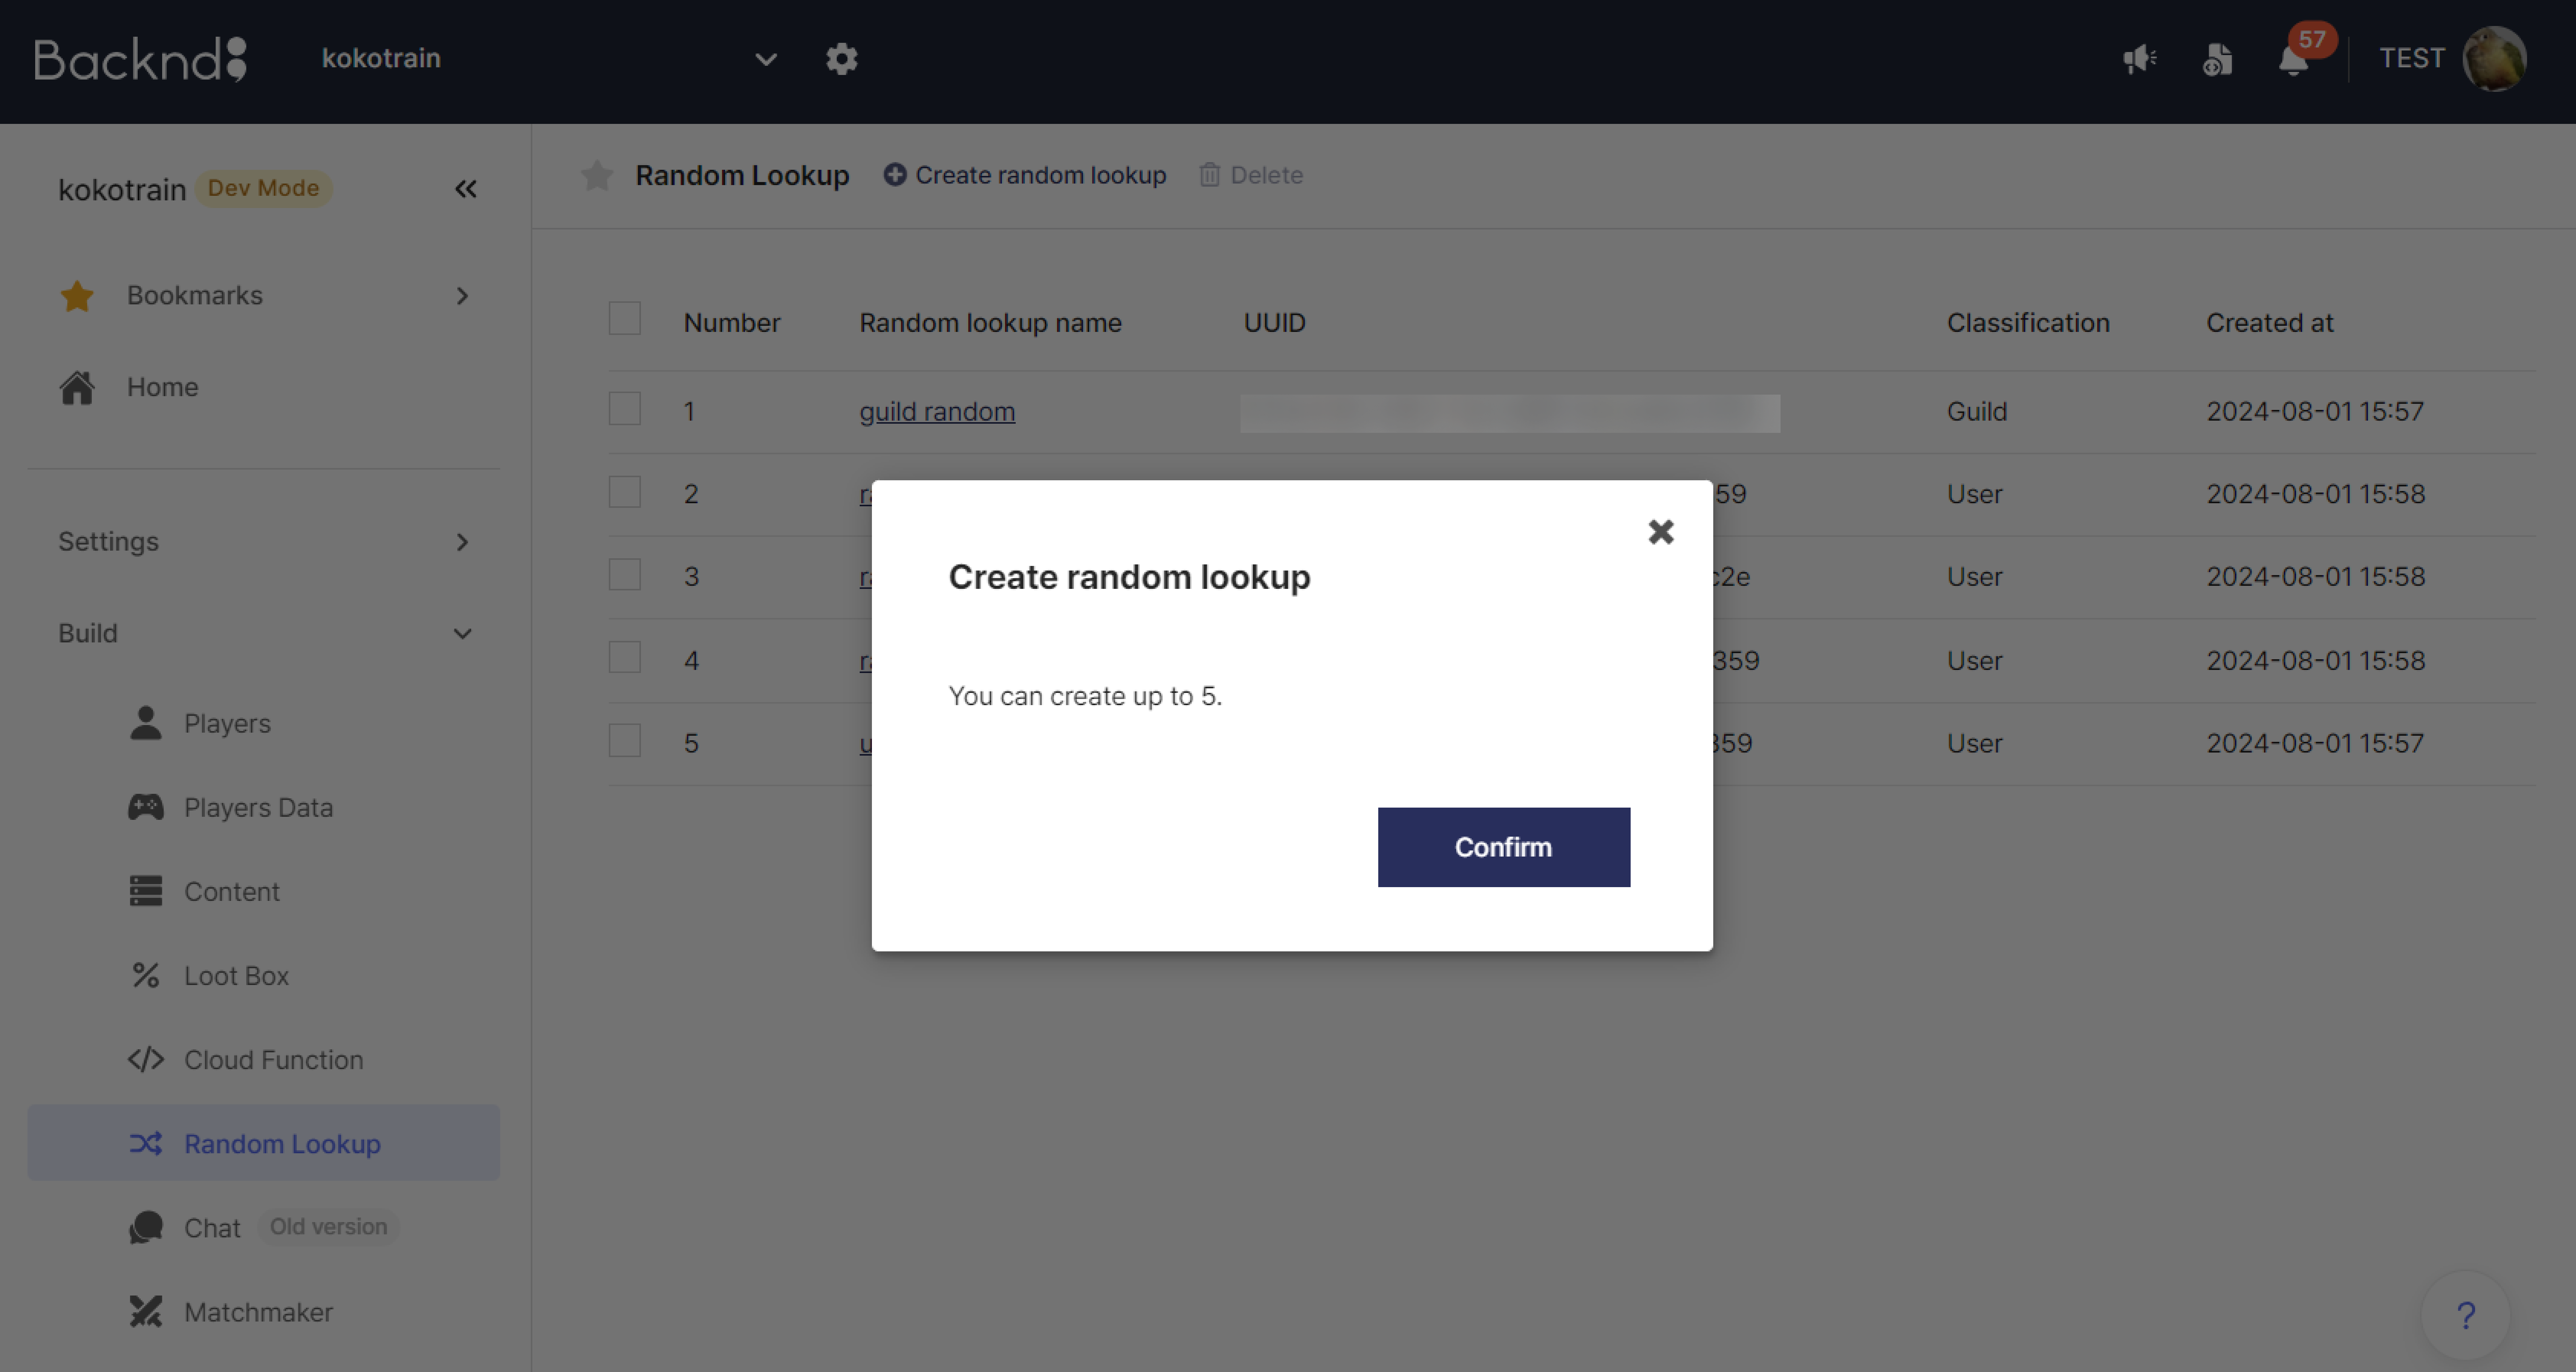Expand the Bookmarks chevron
Image resolution: width=2576 pixels, height=1372 pixels.
(462, 296)
